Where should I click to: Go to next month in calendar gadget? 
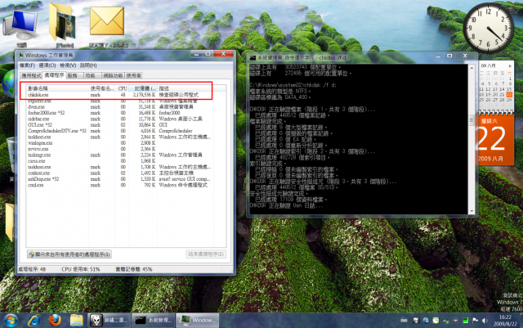tap(510, 65)
